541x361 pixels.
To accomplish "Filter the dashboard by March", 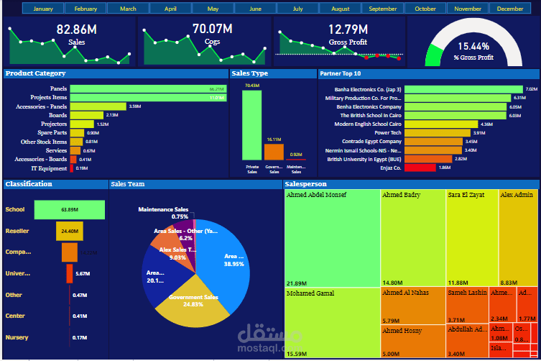I will 128,9.
